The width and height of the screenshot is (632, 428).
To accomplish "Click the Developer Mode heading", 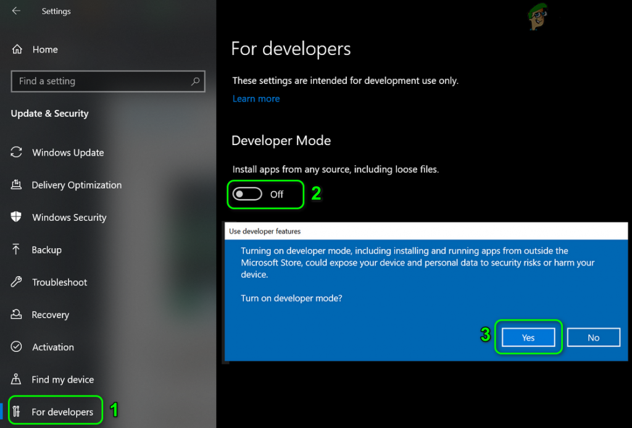I will point(281,140).
